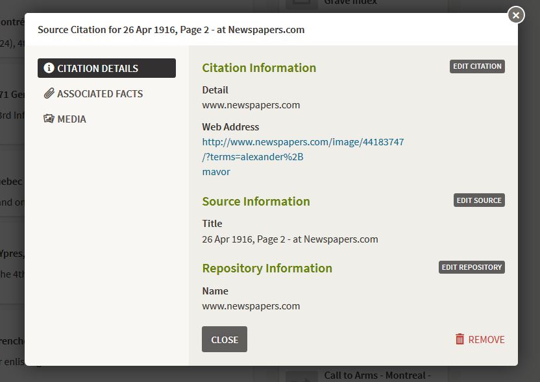The width and height of the screenshot is (540, 382).
Task: Click the repository name www.newspapers.com
Action: (x=251, y=306)
